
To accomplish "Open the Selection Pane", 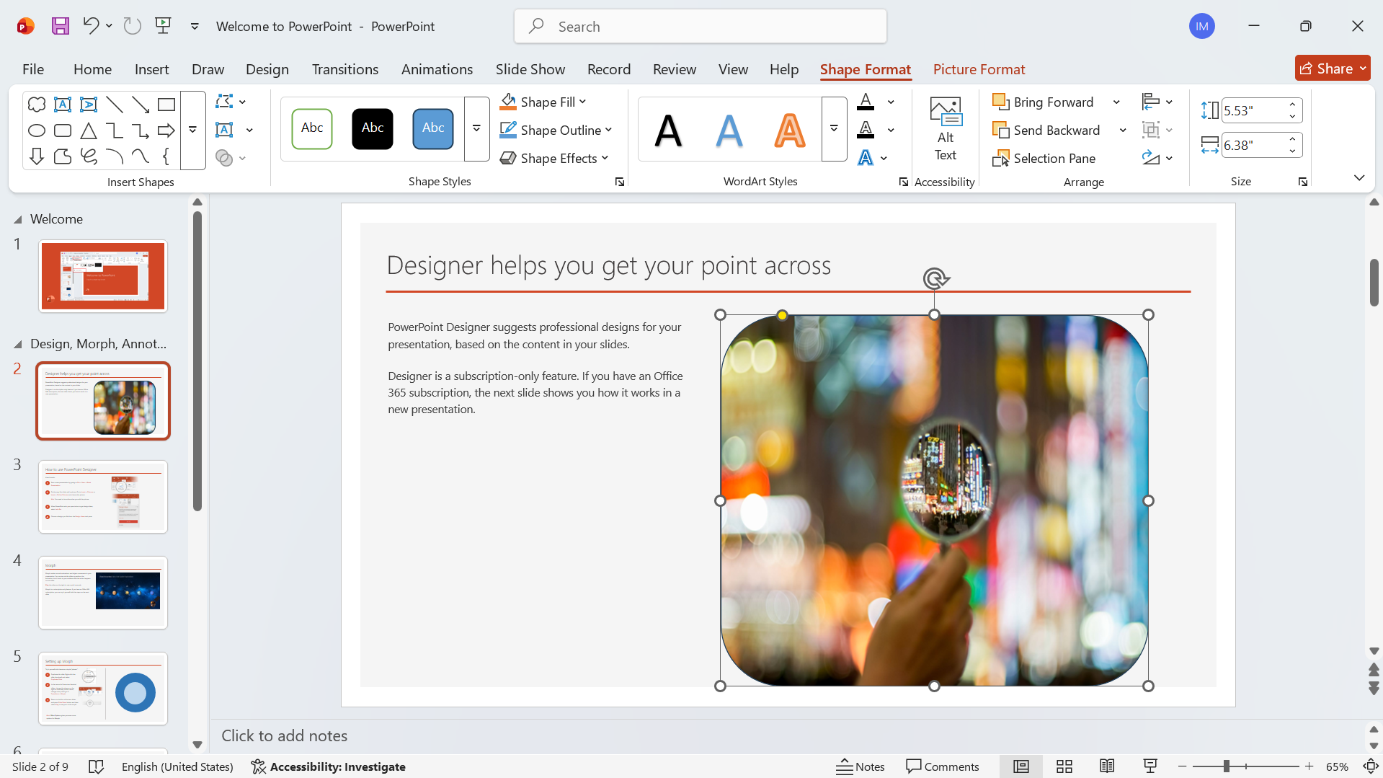I will [1044, 158].
